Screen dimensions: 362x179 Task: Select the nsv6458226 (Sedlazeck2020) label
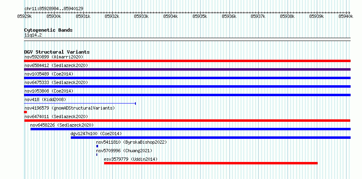click(62, 125)
